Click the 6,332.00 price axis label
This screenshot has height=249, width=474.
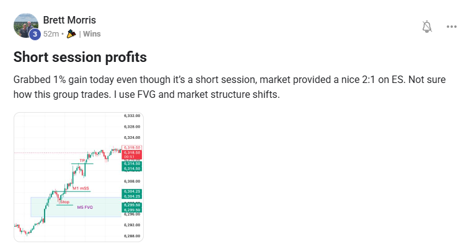pyautogui.click(x=132, y=116)
